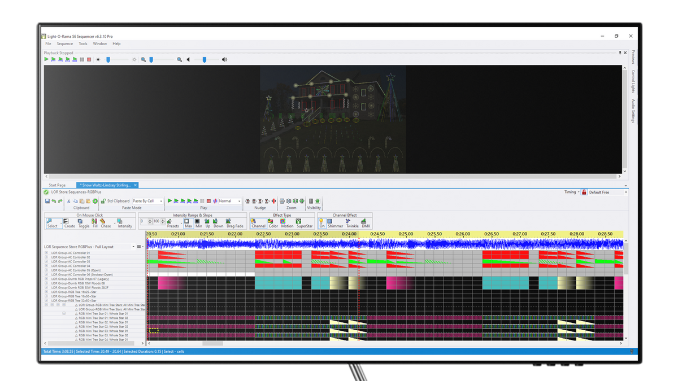
Task: Click the Save icon in the Clipboard toolbar
Action: (x=47, y=201)
